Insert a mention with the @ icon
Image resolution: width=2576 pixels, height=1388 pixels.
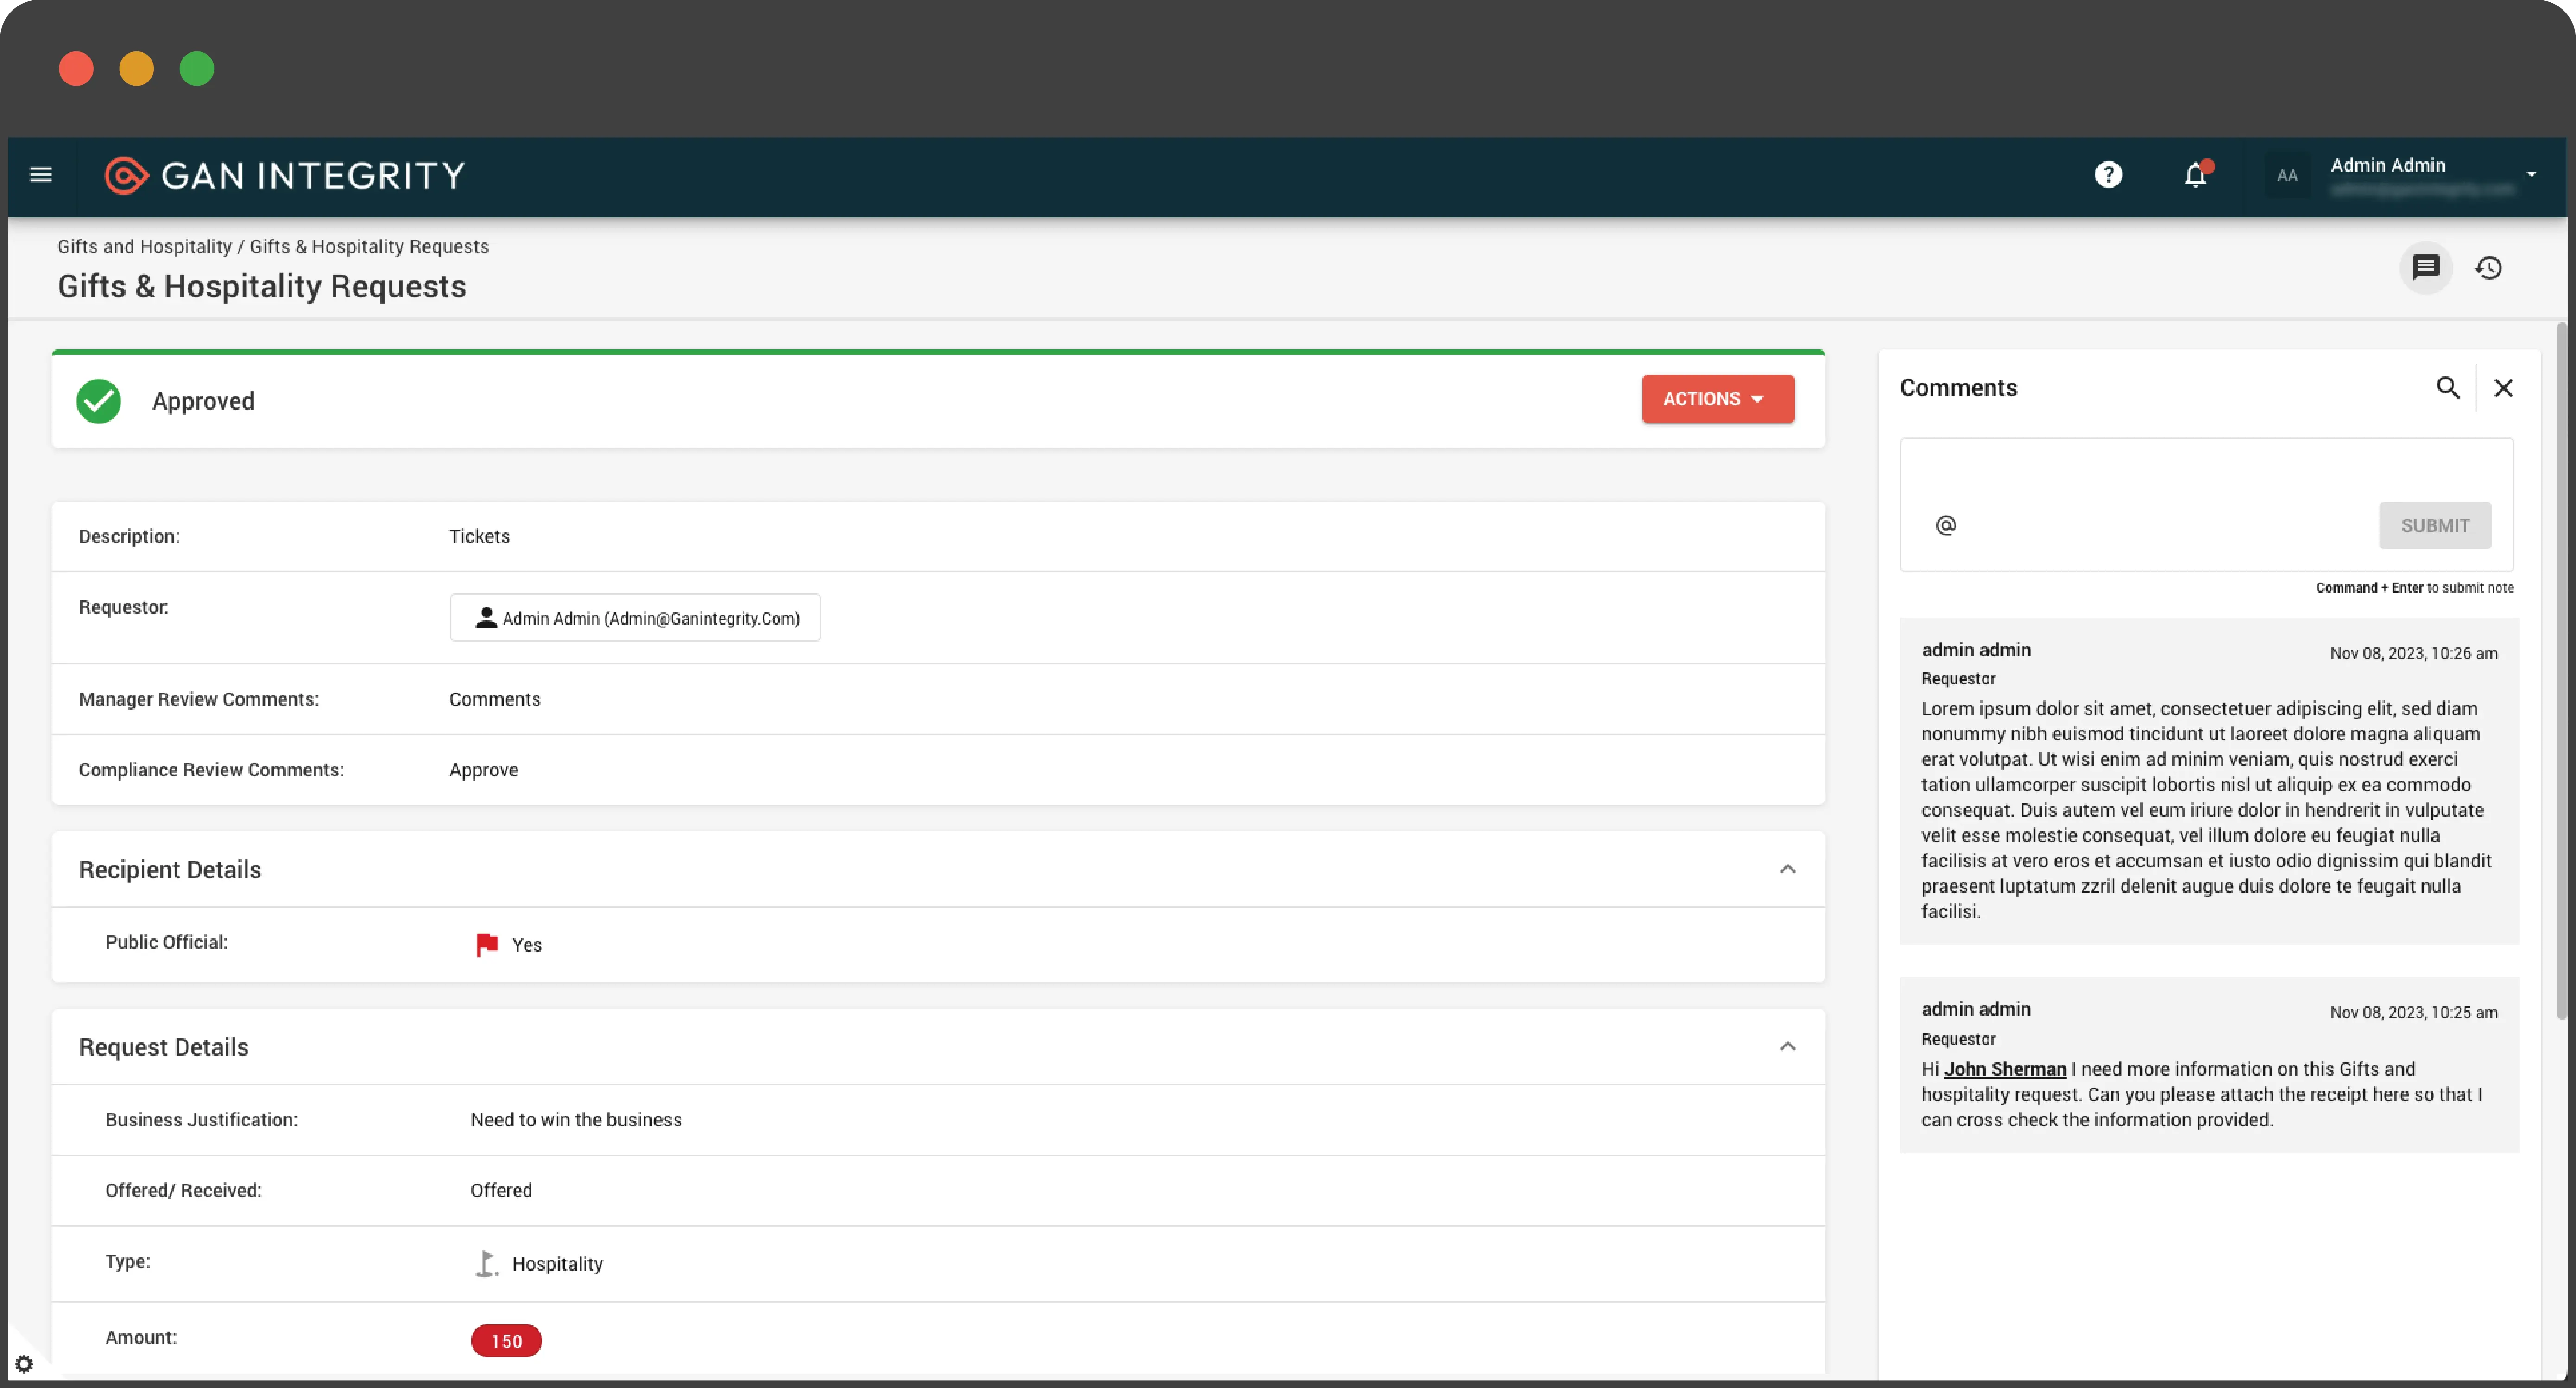(1945, 526)
